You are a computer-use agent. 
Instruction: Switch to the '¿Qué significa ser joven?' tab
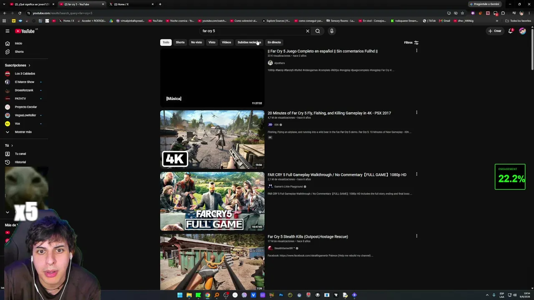pos(32,4)
